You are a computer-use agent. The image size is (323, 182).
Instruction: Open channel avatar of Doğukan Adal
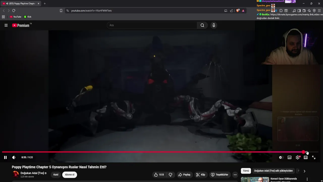pyautogui.click(x=16, y=174)
